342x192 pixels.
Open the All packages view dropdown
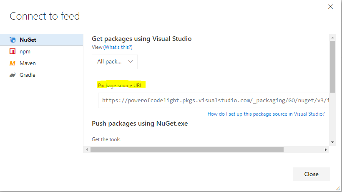(x=115, y=62)
